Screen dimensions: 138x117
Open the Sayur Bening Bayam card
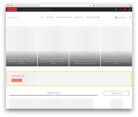(x=53, y=46)
